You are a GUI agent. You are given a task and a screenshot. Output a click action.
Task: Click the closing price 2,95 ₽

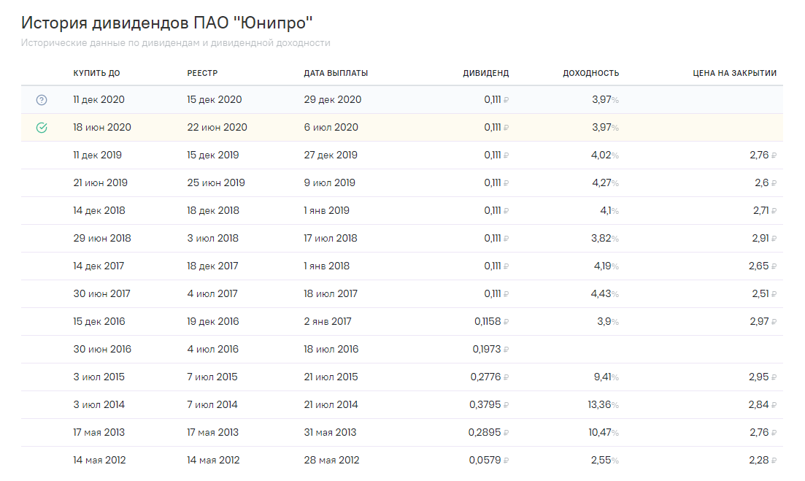point(763,377)
